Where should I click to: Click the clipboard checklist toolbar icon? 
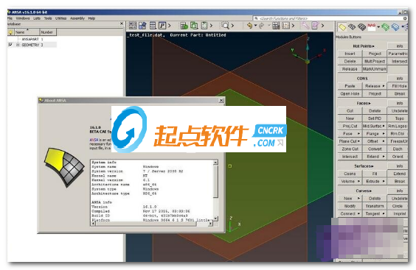click(204, 26)
